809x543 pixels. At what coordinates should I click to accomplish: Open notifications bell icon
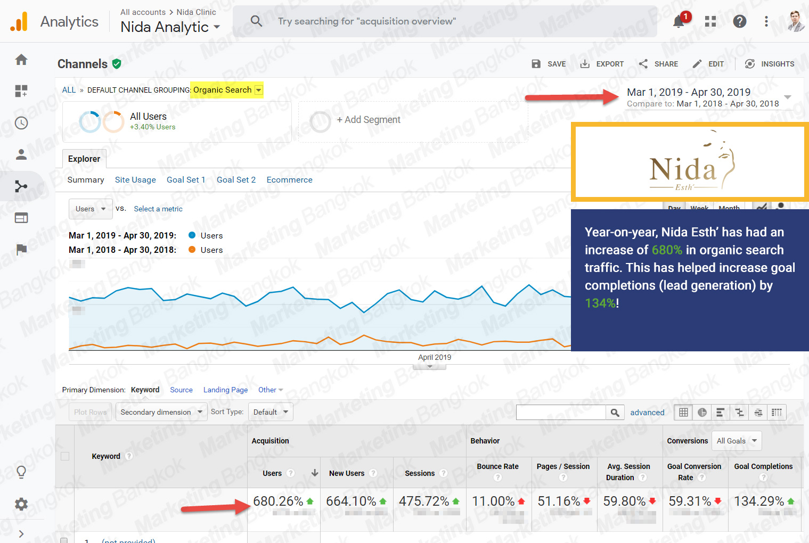[x=679, y=21]
